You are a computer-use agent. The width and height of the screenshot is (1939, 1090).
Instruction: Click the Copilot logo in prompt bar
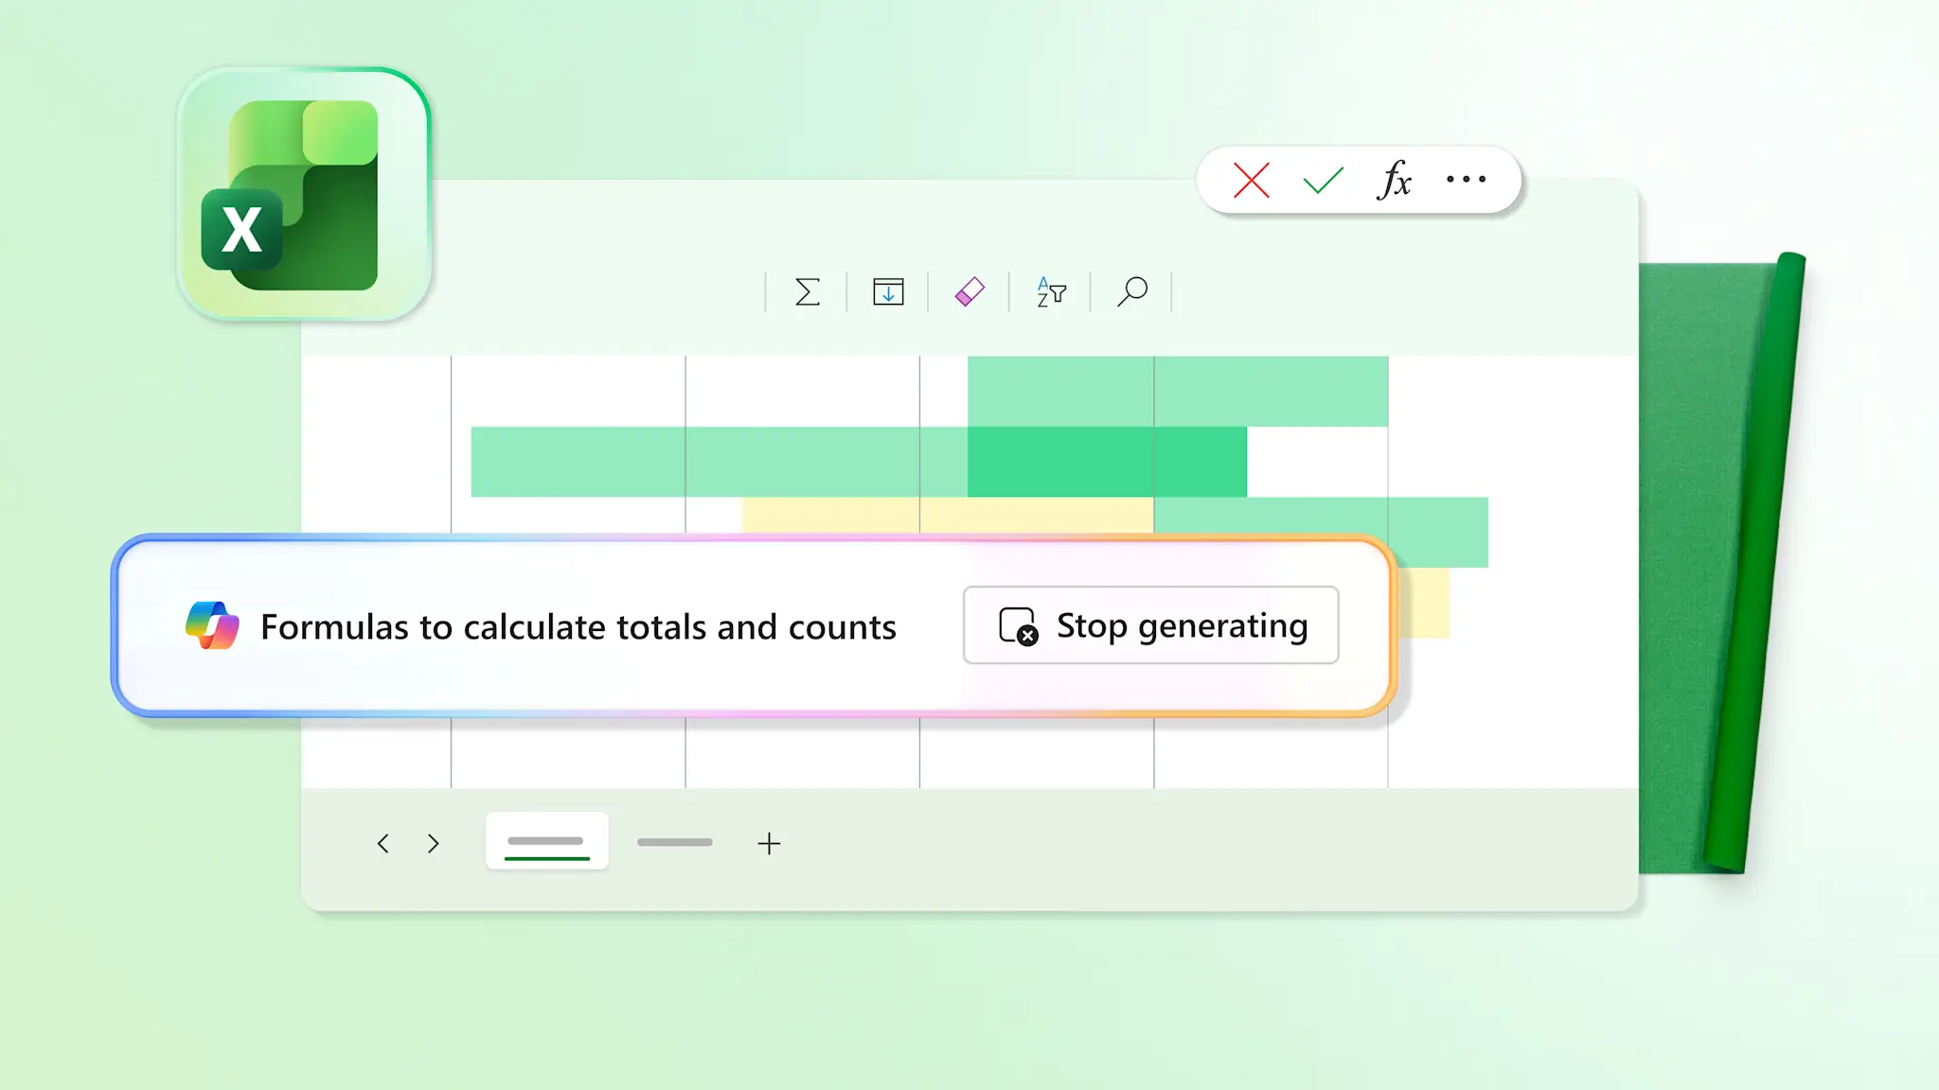(212, 625)
